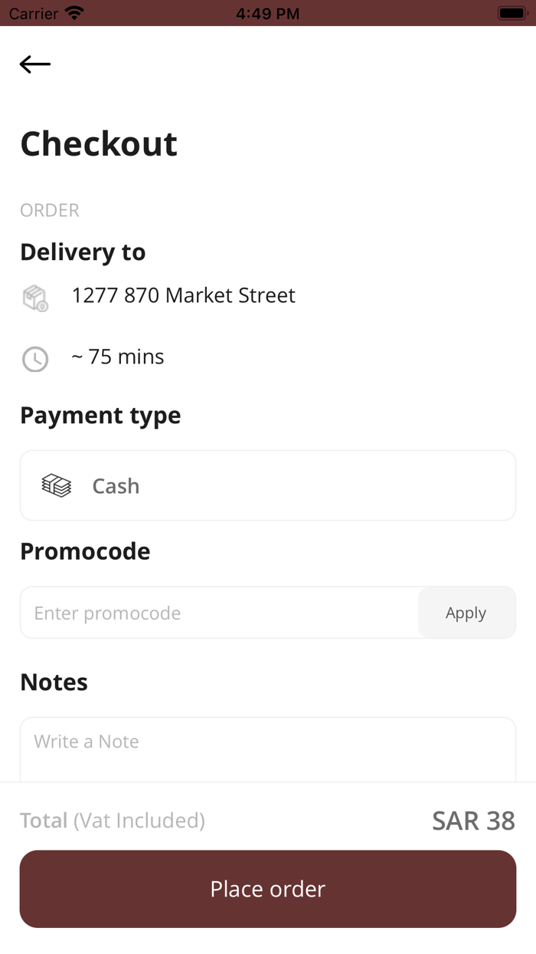
Task: Tap the back arrow icon
Action: 35,64
